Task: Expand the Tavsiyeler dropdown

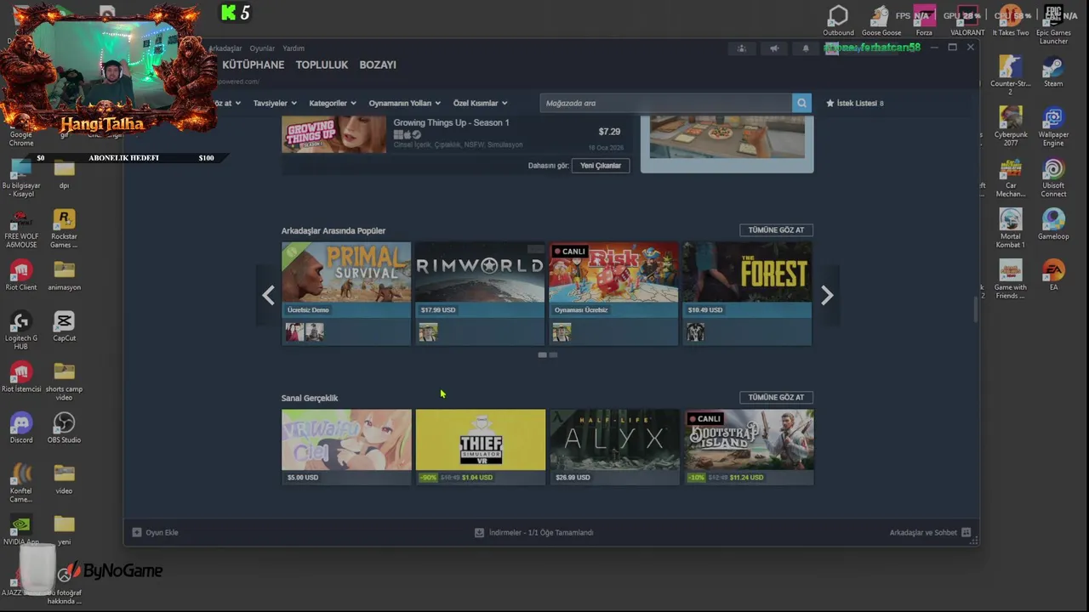Action: (275, 103)
